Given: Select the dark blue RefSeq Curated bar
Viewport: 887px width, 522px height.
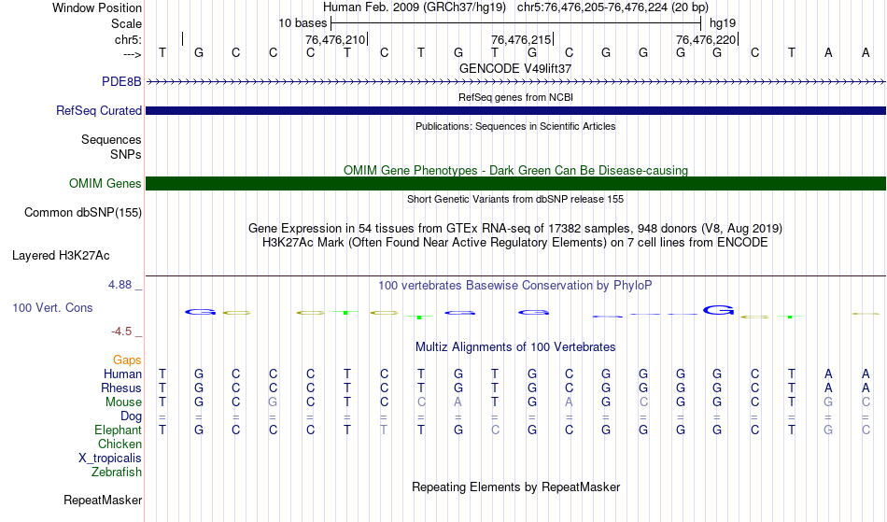Looking at the screenshot, I should 516,110.
